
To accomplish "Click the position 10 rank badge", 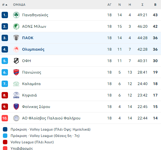I will [5, 118].
